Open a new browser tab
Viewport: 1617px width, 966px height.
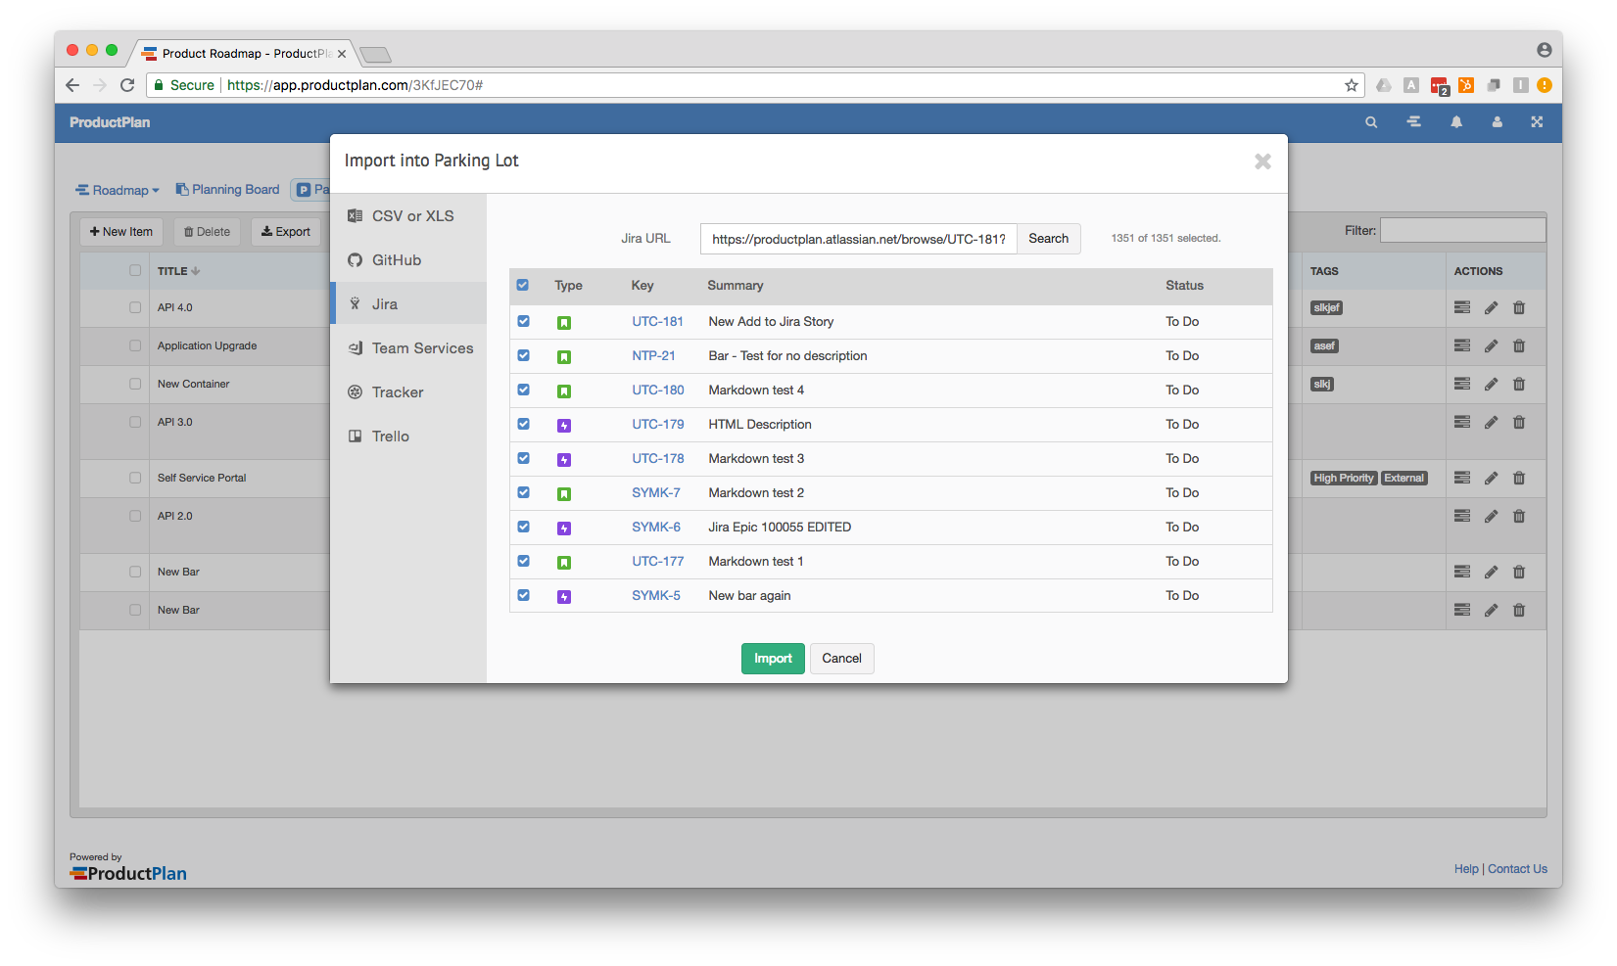375,54
